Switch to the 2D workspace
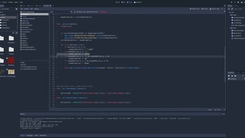 (118, 2)
